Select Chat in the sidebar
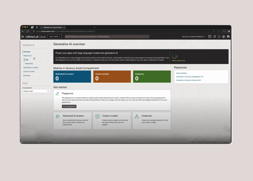253x181 pixels. click(x=27, y=60)
